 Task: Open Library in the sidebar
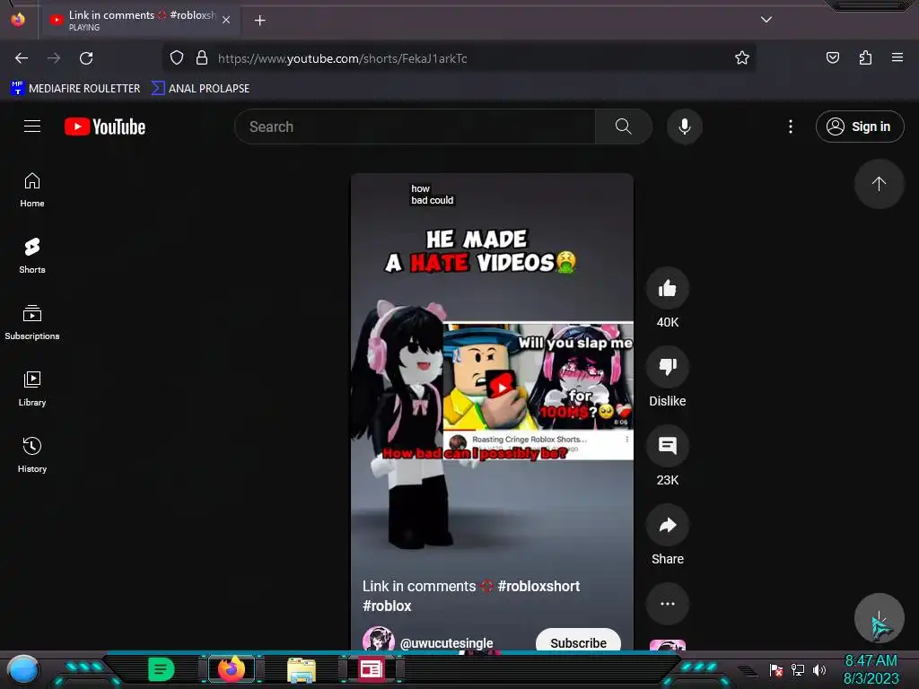click(32, 388)
